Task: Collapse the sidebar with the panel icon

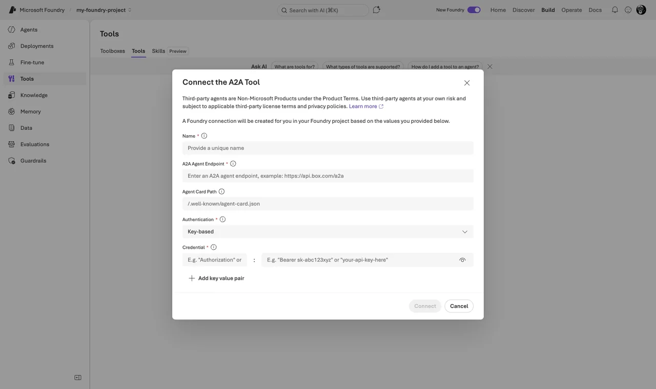Action: [78, 378]
